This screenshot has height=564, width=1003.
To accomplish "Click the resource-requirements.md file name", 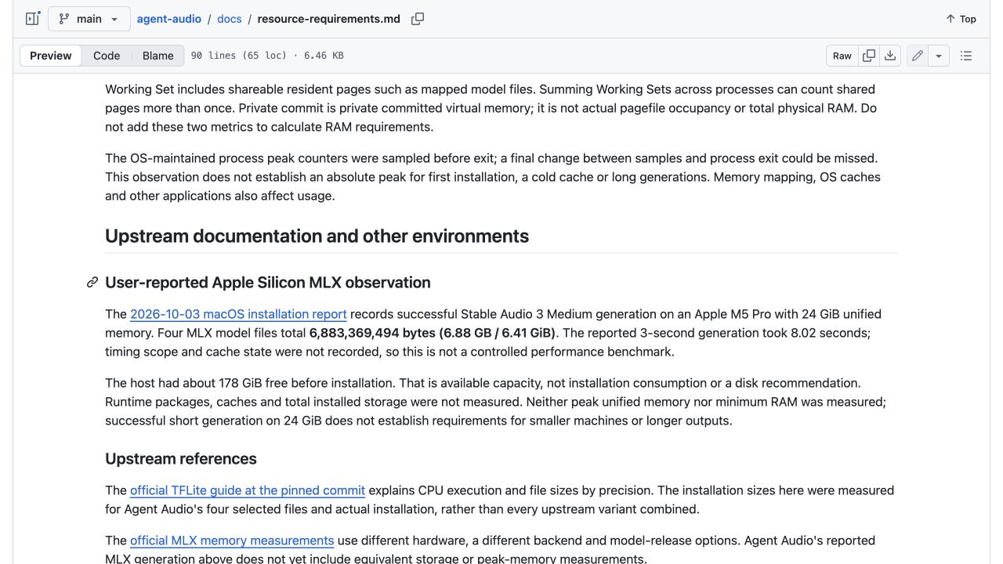I will (x=329, y=19).
